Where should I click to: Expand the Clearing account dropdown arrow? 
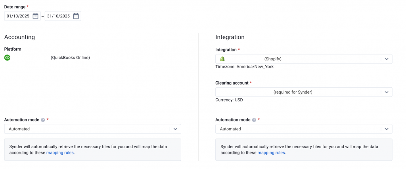pyautogui.click(x=387, y=92)
